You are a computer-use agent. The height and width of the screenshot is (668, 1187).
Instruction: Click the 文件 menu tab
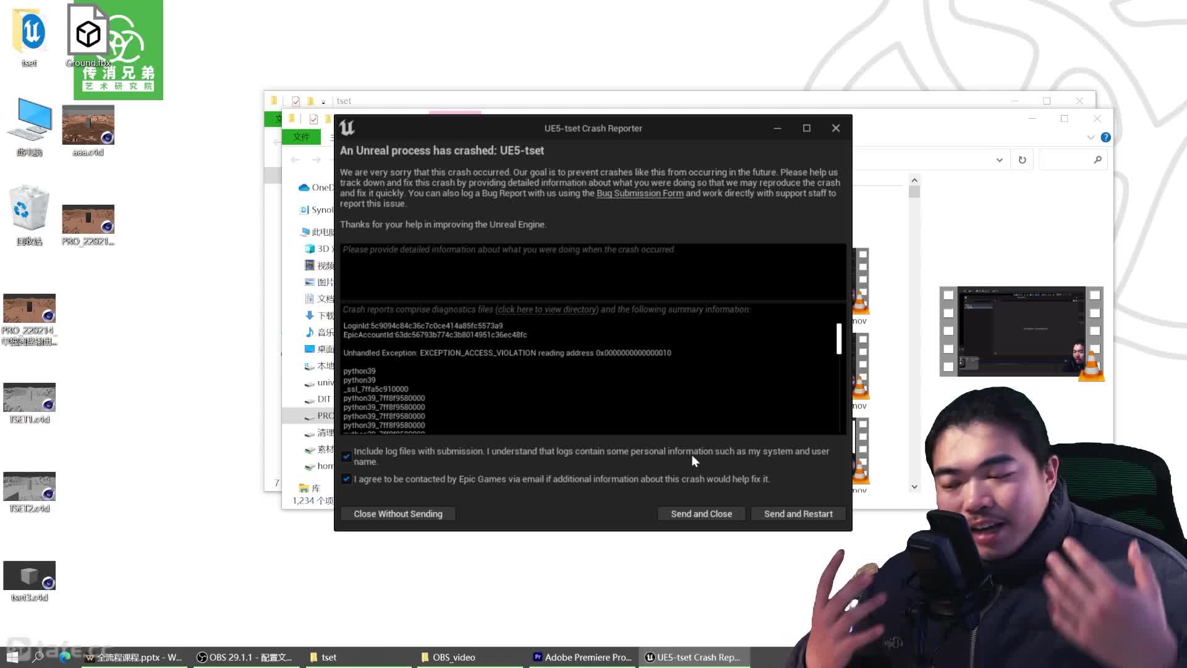pos(301,136)
